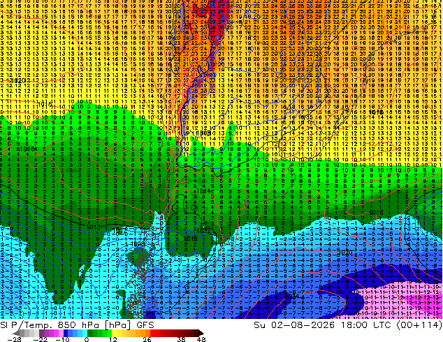
Task: Click the date "Su 02-08-2026"
Action: click(x=293, y=325)
